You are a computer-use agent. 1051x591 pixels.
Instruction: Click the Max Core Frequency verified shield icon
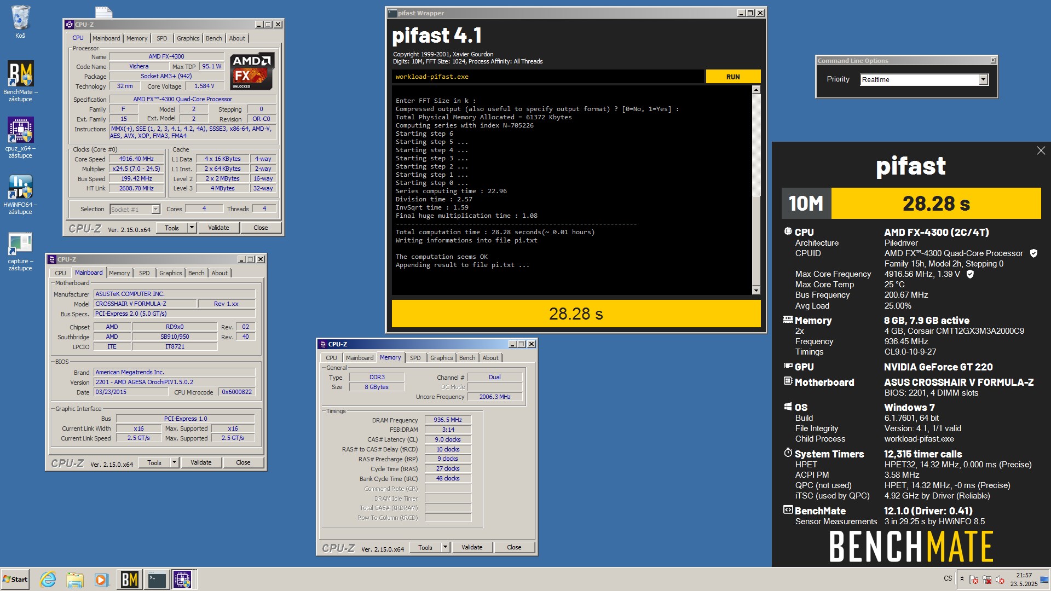pyautogui.click(x=970, y=274)
